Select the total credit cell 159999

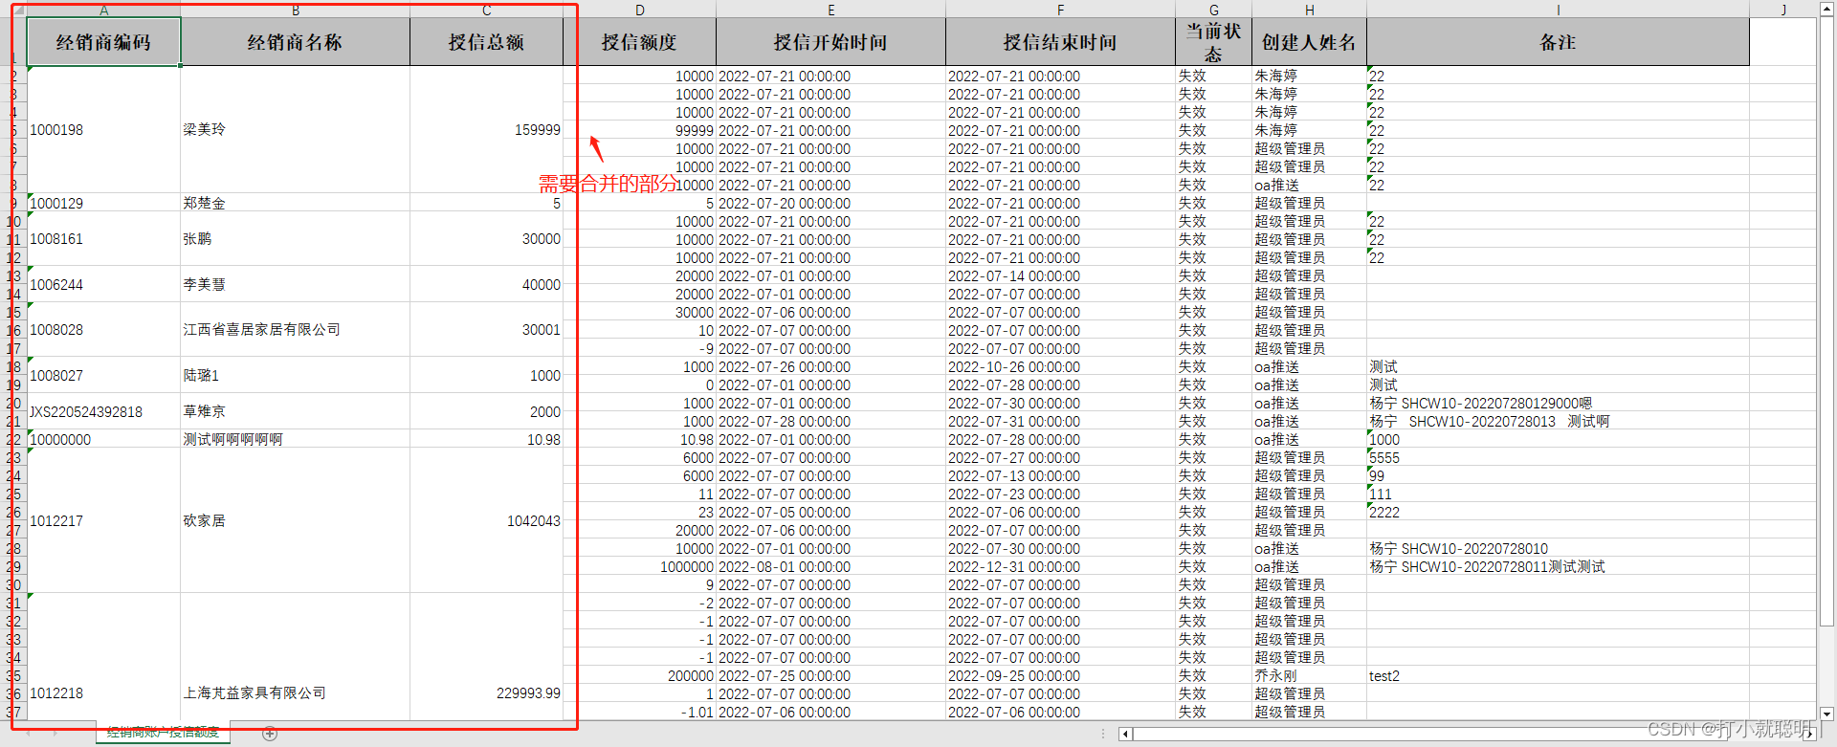tap(486, 130)
